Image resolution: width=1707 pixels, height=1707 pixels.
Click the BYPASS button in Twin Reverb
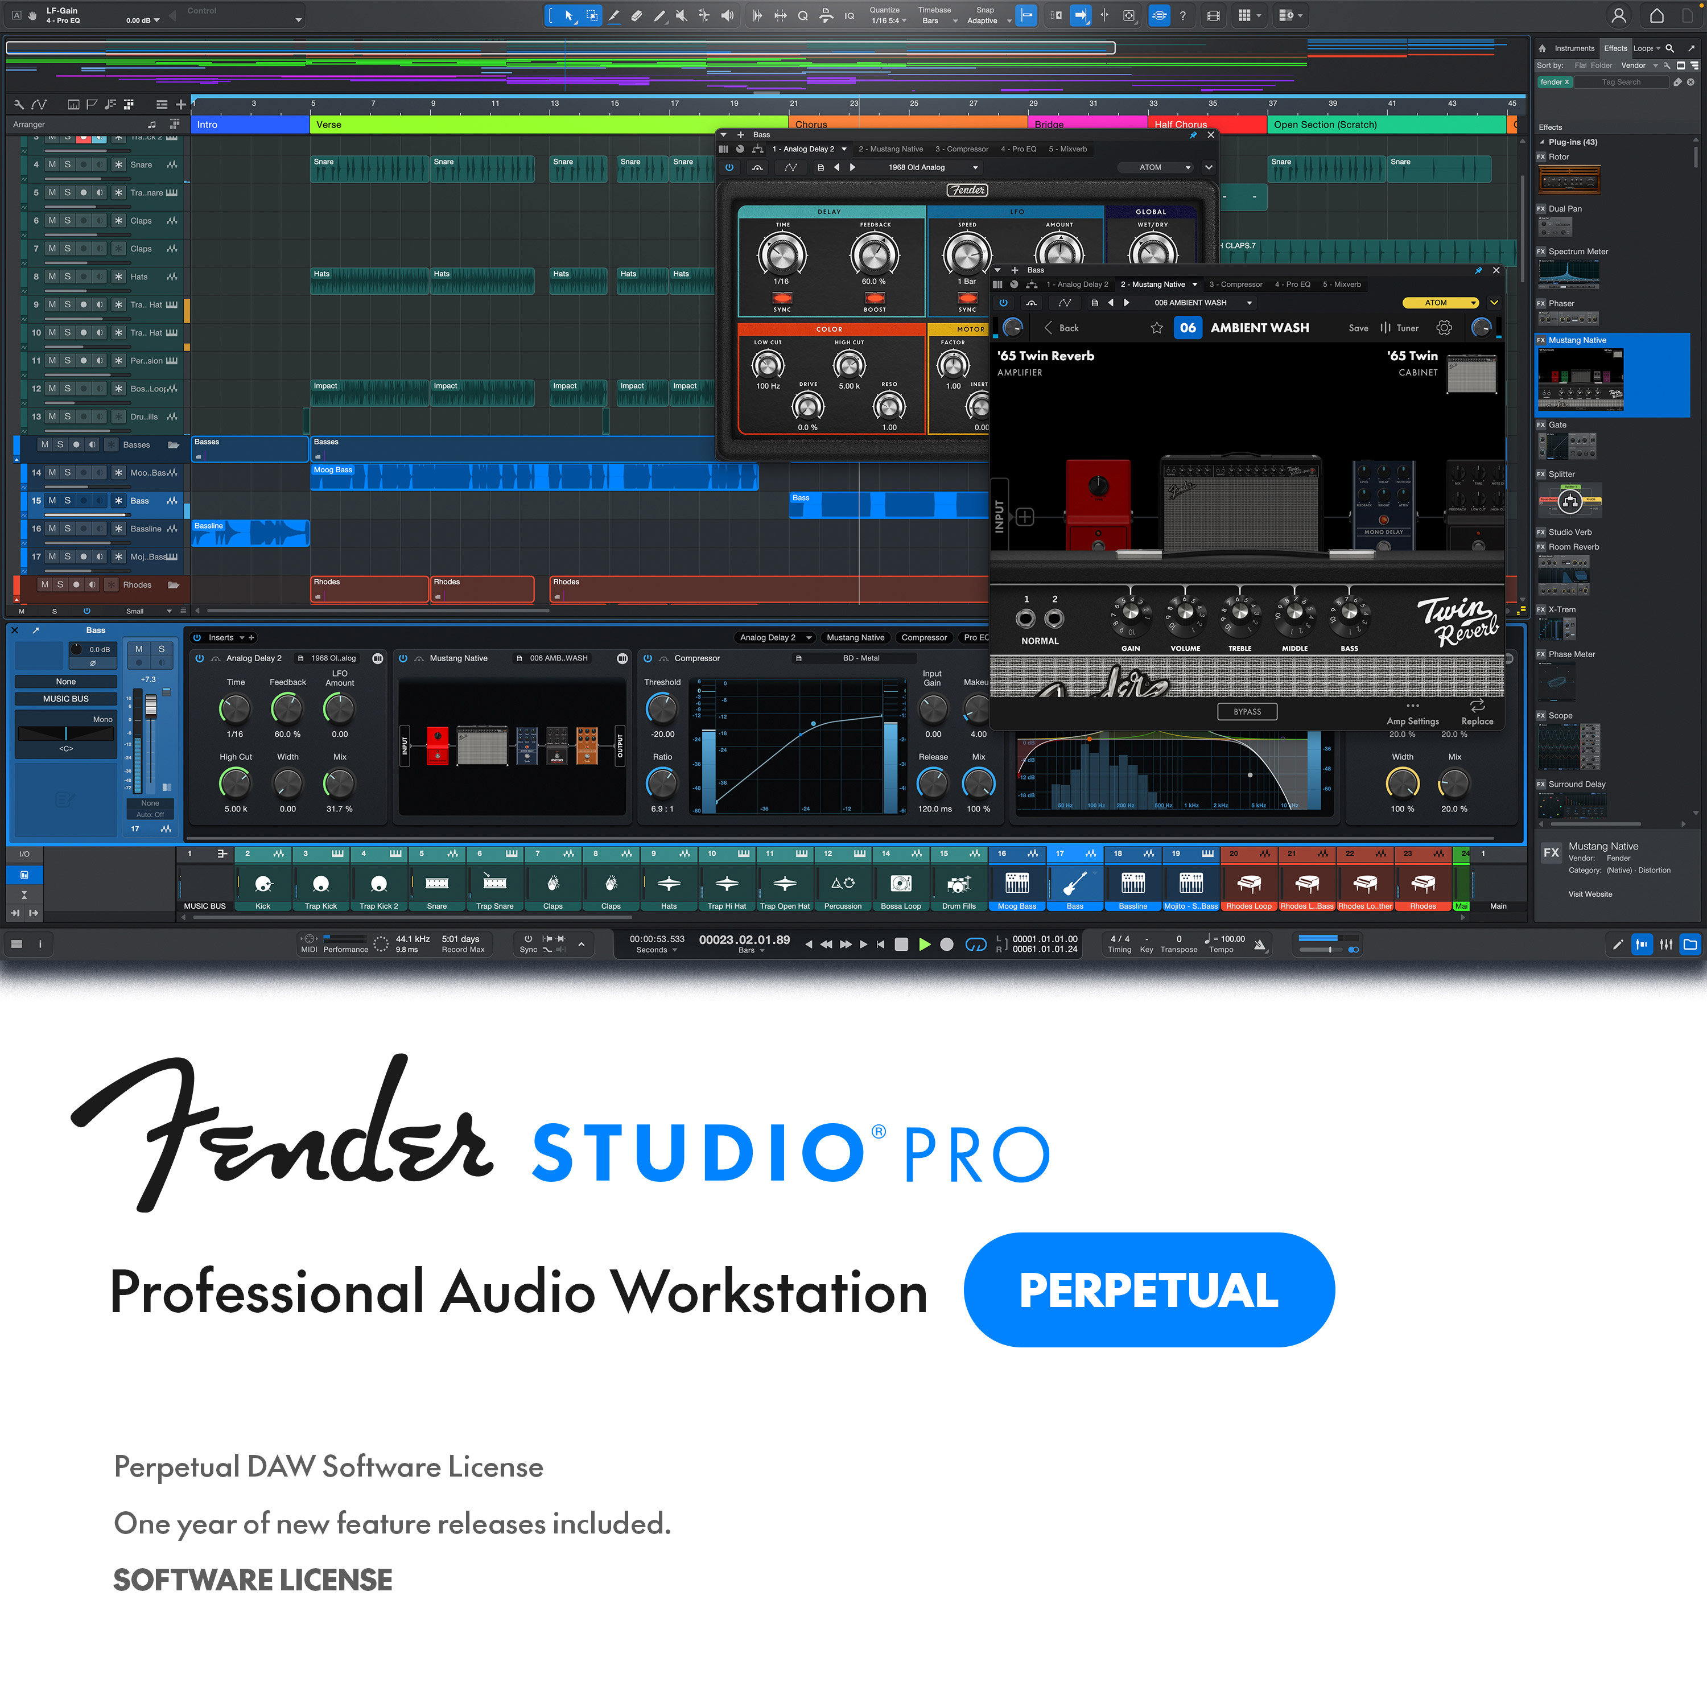pos(1247,711)
